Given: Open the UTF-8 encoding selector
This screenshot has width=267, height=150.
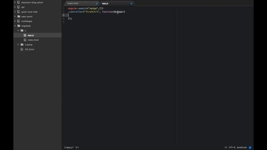Looking at the screenshot, I should pyautogui.click(x=232, y=147).
